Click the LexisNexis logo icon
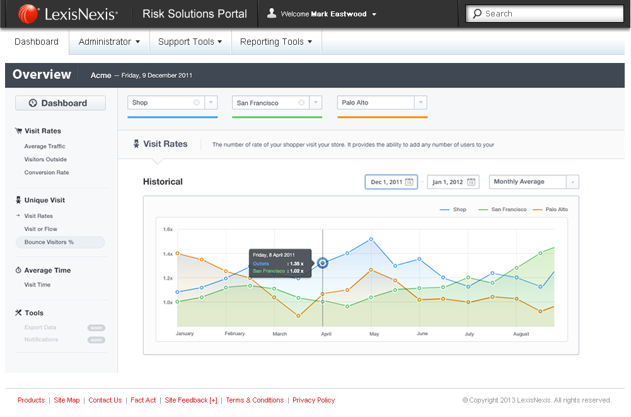631x417 pixels. [x=28, y=13]
